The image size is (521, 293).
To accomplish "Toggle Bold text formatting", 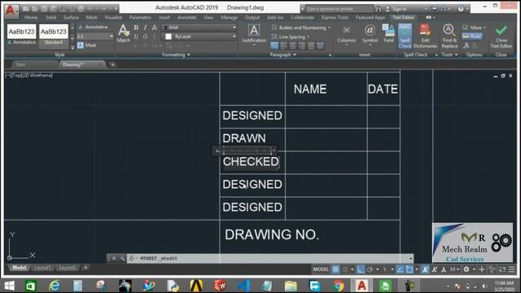I will pyautogui.click(x=136, y=28).
